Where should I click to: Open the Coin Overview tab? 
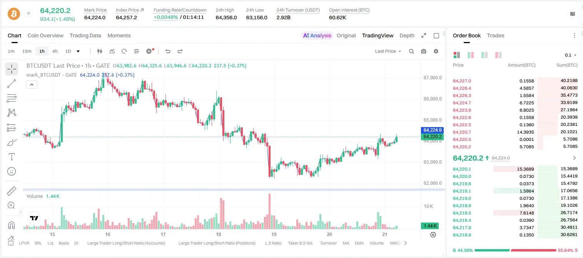(45, 35)
